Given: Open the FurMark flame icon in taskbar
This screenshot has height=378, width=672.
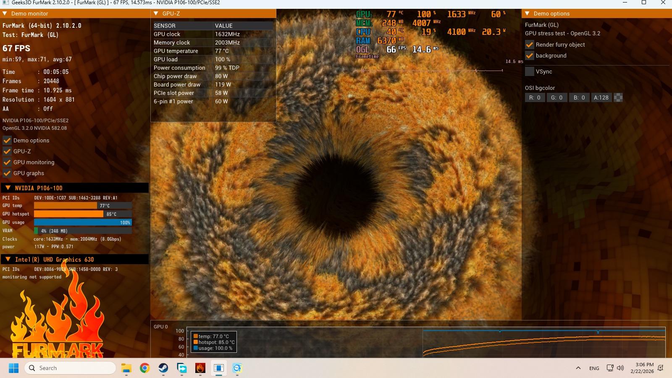Looking at the screenshot, I should pos(200,368).
